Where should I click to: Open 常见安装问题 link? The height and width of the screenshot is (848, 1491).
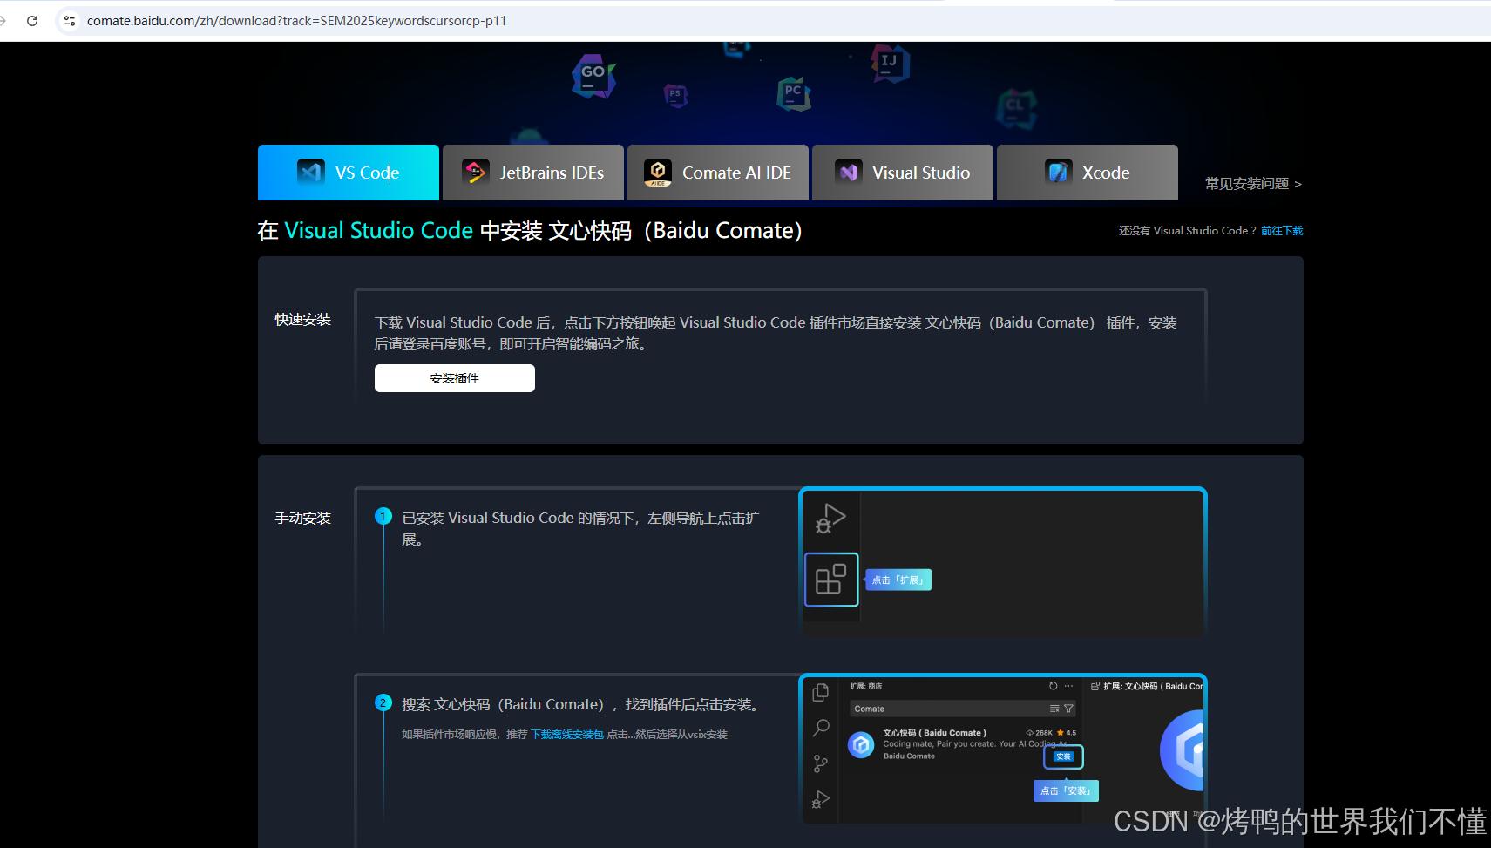pyautogui.click(x=1253, y=184)
